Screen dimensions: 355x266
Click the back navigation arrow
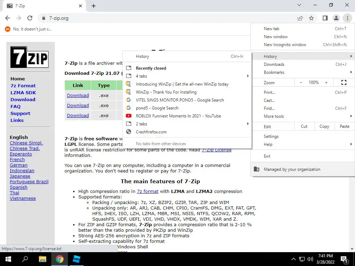[8, 18]
